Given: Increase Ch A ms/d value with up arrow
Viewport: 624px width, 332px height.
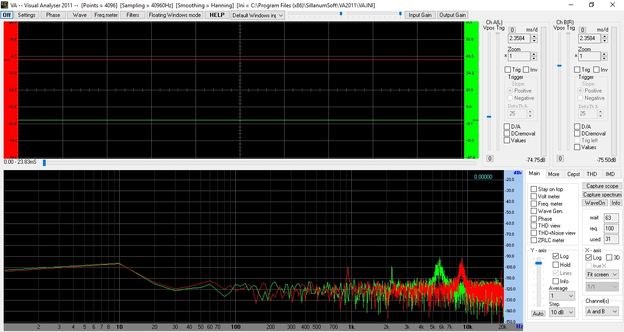Looking at the screenshot, I should 534,36.
